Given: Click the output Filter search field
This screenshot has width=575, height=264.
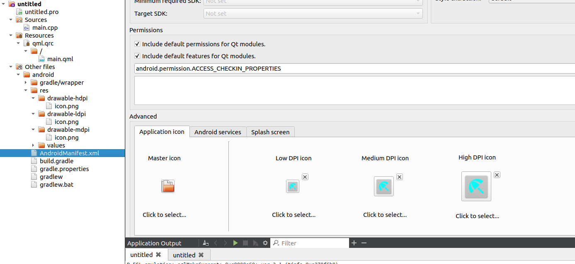Looking at the screenshot, I should point(313,243).
